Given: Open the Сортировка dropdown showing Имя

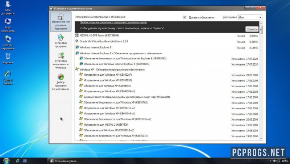Looking at the screenshot, I should click(250, 17).
